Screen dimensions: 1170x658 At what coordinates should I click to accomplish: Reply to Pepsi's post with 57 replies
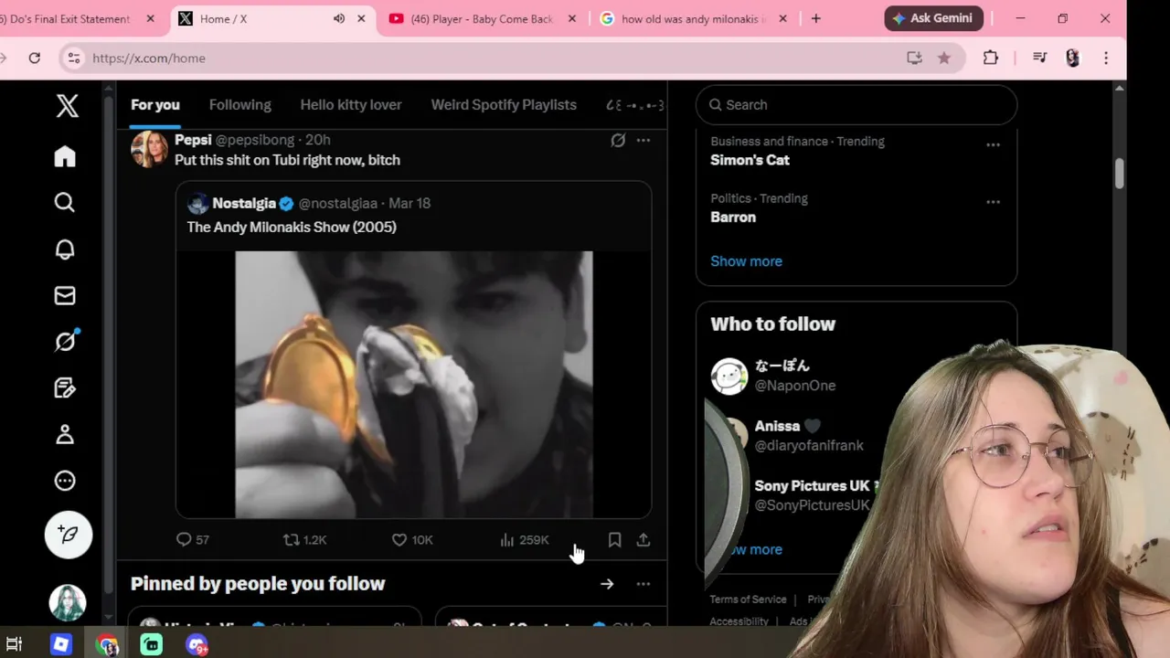[x=192, y=540]
